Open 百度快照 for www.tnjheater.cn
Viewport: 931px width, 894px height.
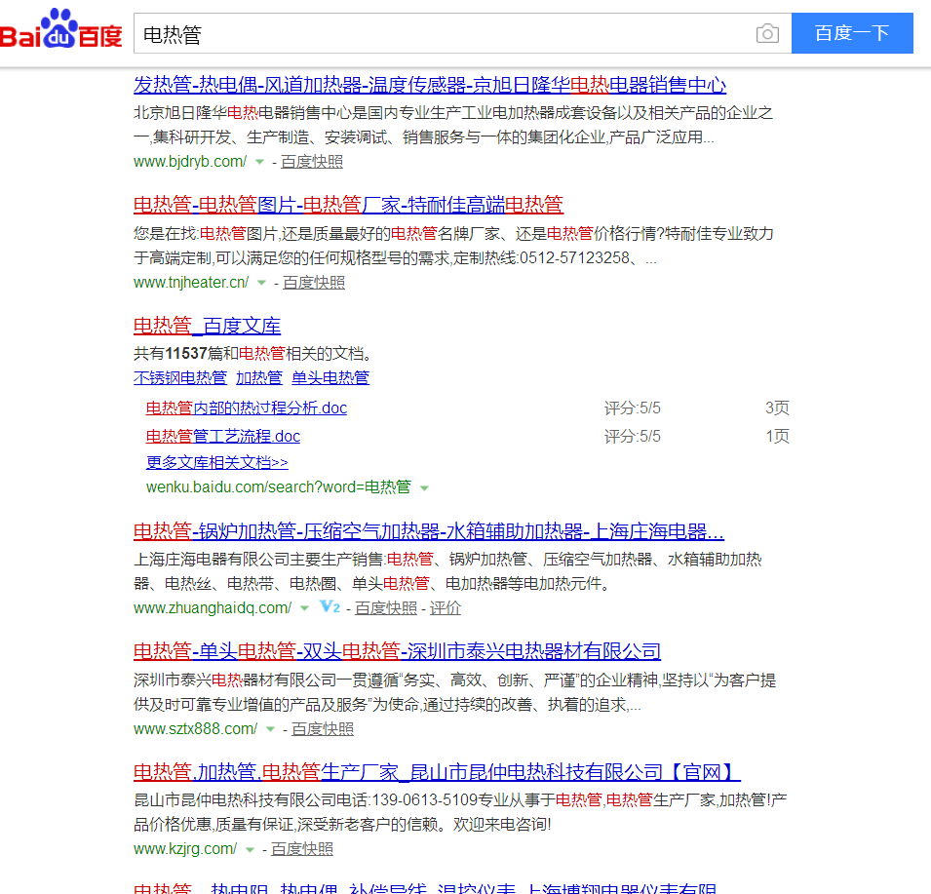tap(314, 283)
